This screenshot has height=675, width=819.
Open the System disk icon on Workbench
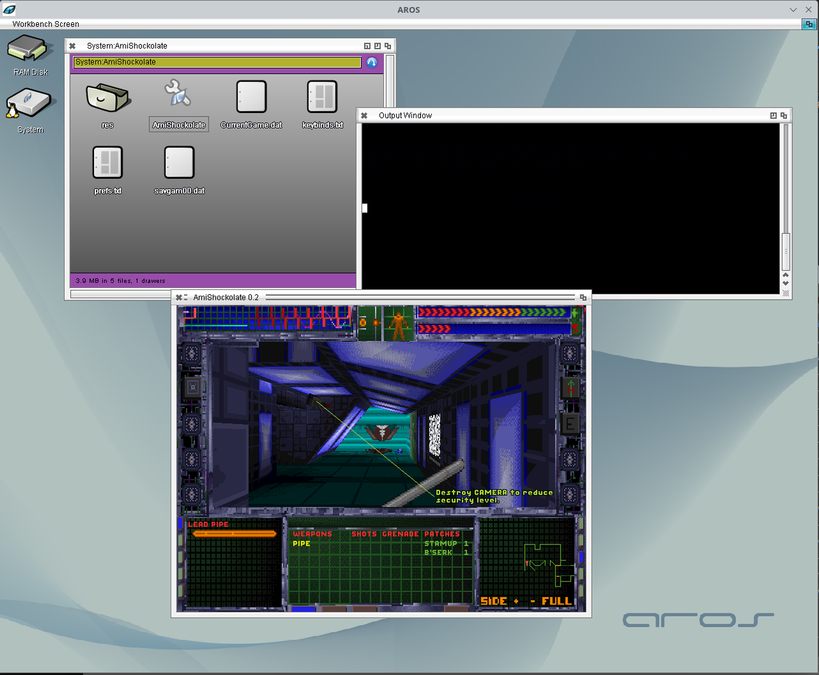(x=30, y=111)
